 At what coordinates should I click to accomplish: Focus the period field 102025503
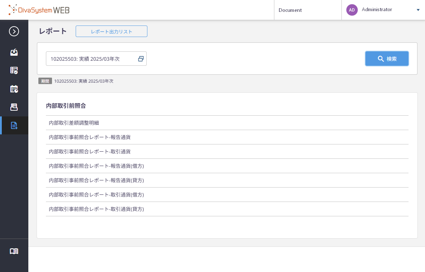coord(96,59)
